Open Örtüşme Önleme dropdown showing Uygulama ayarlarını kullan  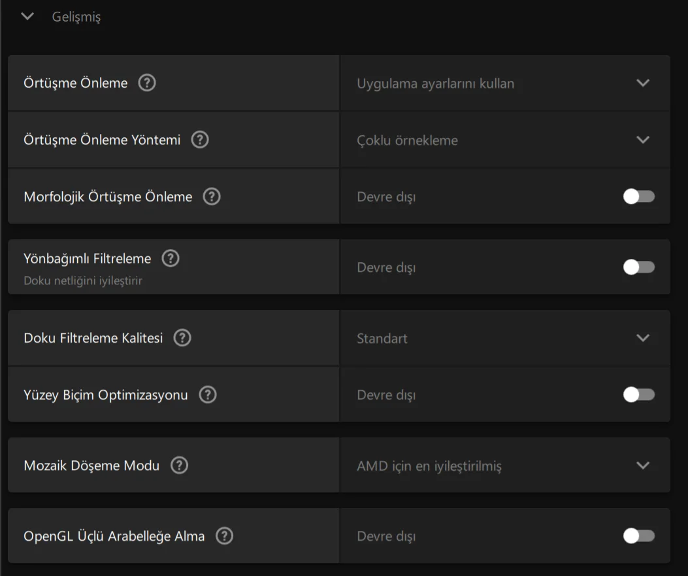pos(505,83)
